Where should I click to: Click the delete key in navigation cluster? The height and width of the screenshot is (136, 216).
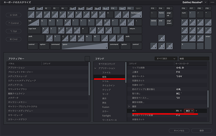pos(153,22)
